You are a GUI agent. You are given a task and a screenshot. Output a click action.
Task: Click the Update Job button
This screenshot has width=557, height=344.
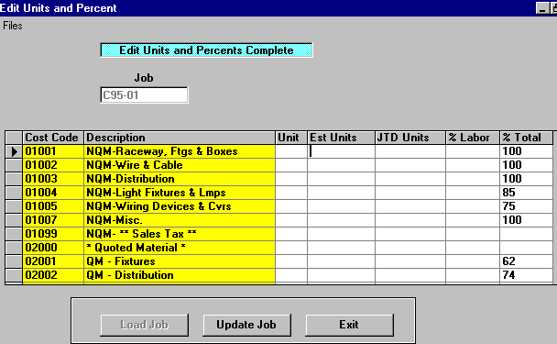[246, 325]
